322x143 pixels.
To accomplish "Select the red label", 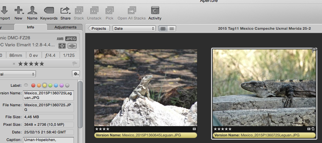I will pyautogui.click(x=33, y=85).
